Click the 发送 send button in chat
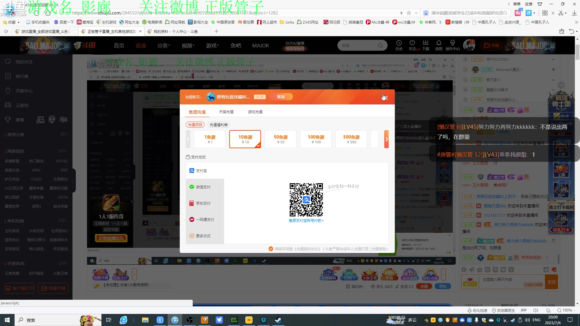Viewport: 580px width, 326px height. [551, 282]
